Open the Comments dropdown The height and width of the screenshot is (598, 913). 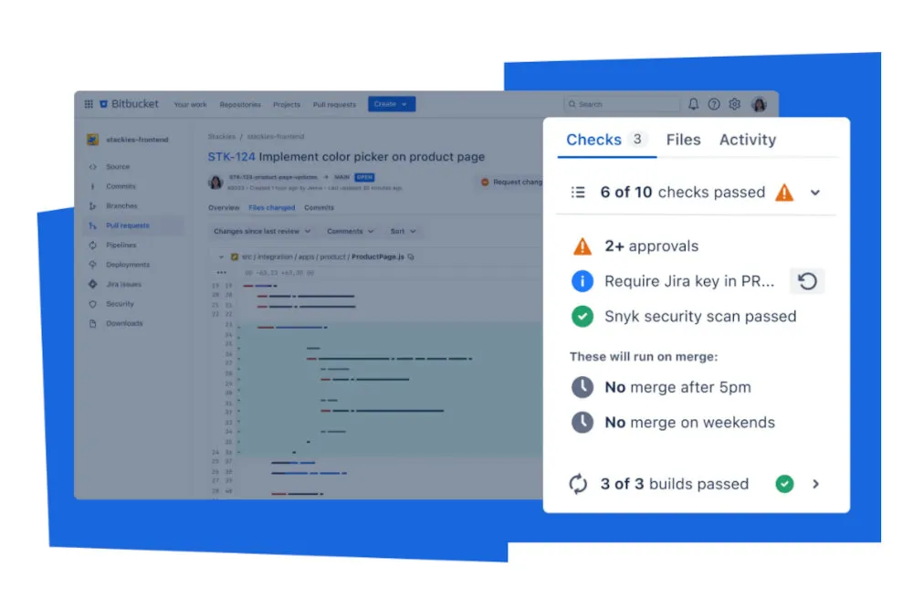tap(350, 232)
